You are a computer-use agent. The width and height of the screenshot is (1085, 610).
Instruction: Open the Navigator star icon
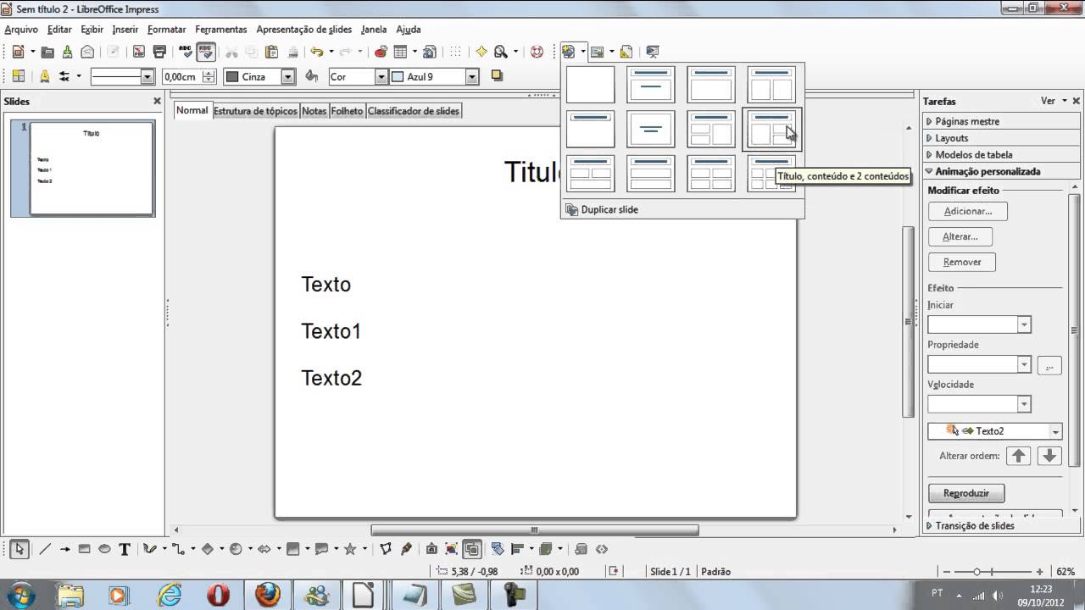click(x=481, y=52)
